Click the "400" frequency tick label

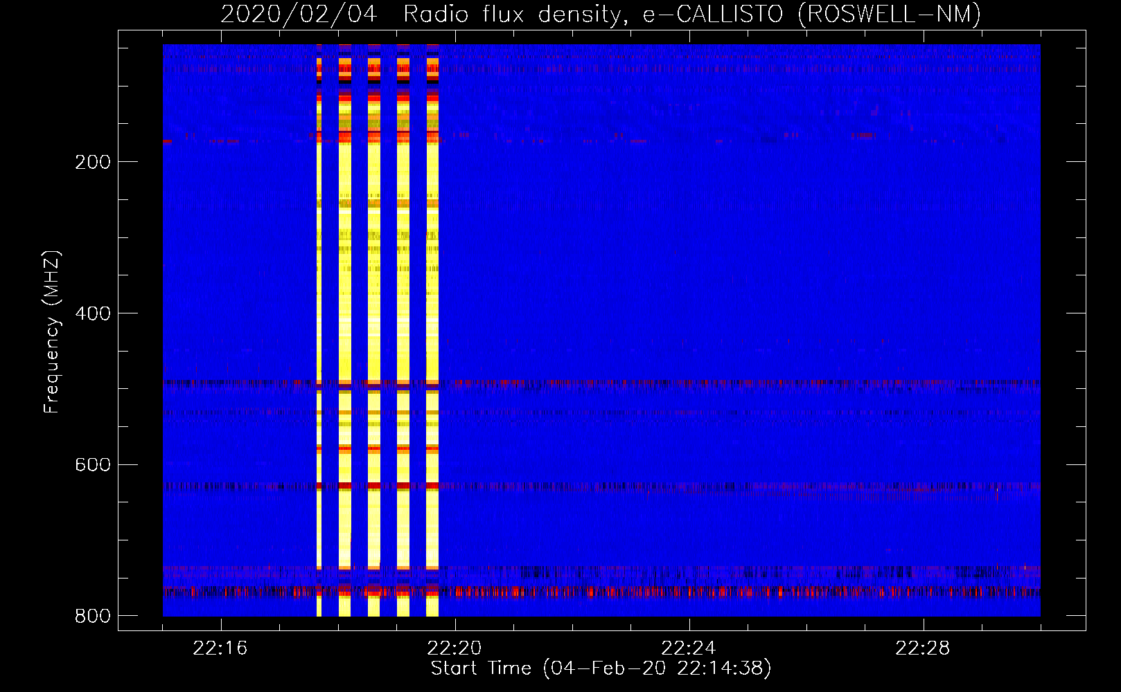point(93,313)
